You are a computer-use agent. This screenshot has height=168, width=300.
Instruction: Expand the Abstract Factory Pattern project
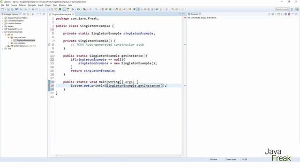point(3,18)
